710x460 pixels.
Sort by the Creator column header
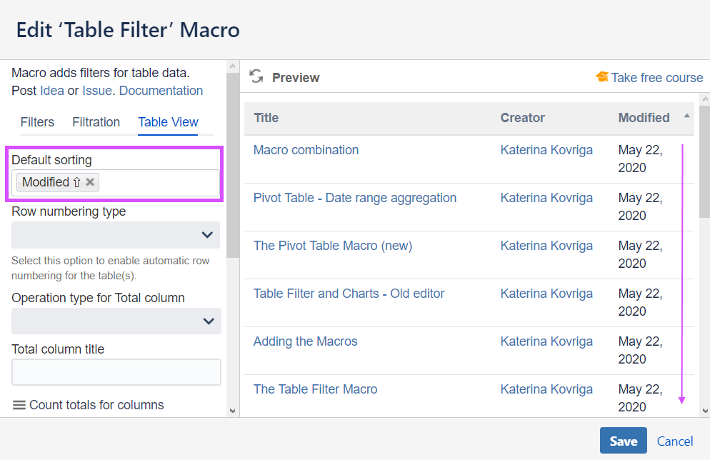[523, 118]
